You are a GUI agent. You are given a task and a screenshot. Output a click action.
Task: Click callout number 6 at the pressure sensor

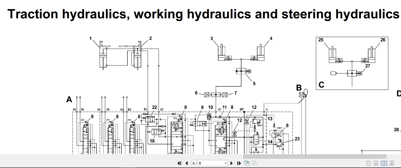(196, 93)
